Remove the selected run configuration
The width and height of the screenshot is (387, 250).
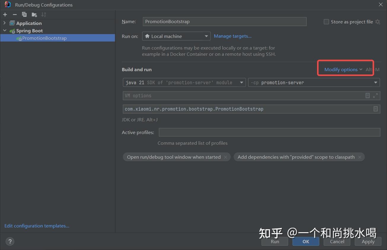pyautogui.click(x=14, y=14)
